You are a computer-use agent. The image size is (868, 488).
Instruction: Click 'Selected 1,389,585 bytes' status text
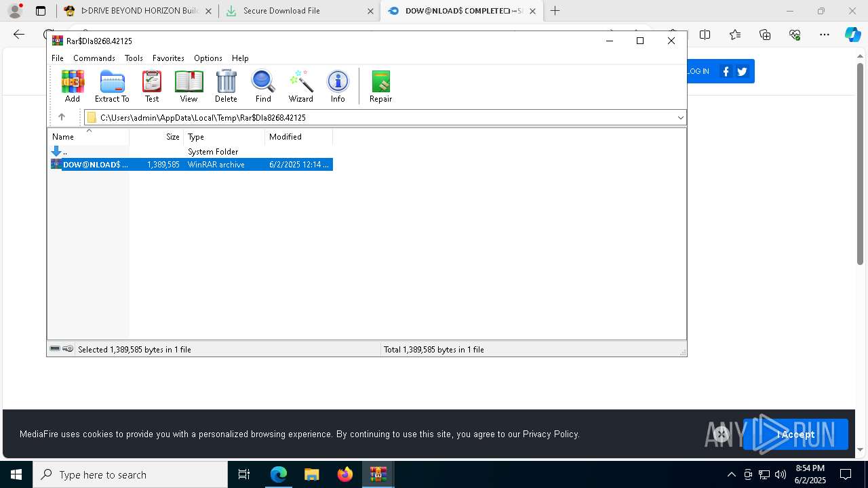click(134, 350)
